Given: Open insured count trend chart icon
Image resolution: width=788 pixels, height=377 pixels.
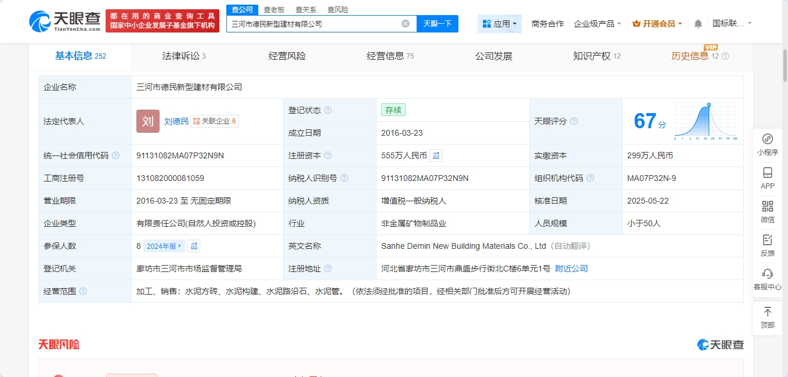Looking at the screenshot, I should tap(194, 246).
